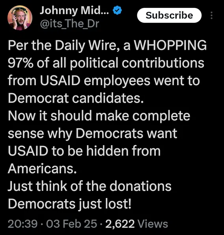Click 'Just think of the donations' line
Image resolution: width=224 pixels, height=235 pixels.
click(x=90, y=186)
